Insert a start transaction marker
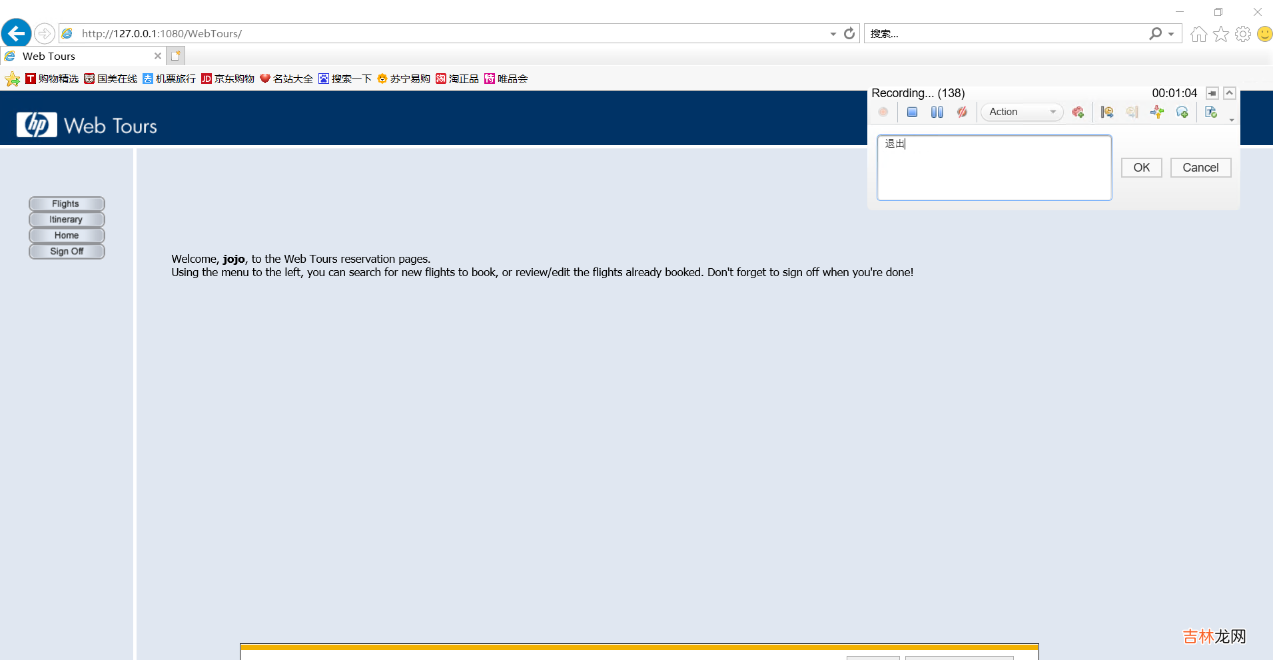 coord(1107,112)
